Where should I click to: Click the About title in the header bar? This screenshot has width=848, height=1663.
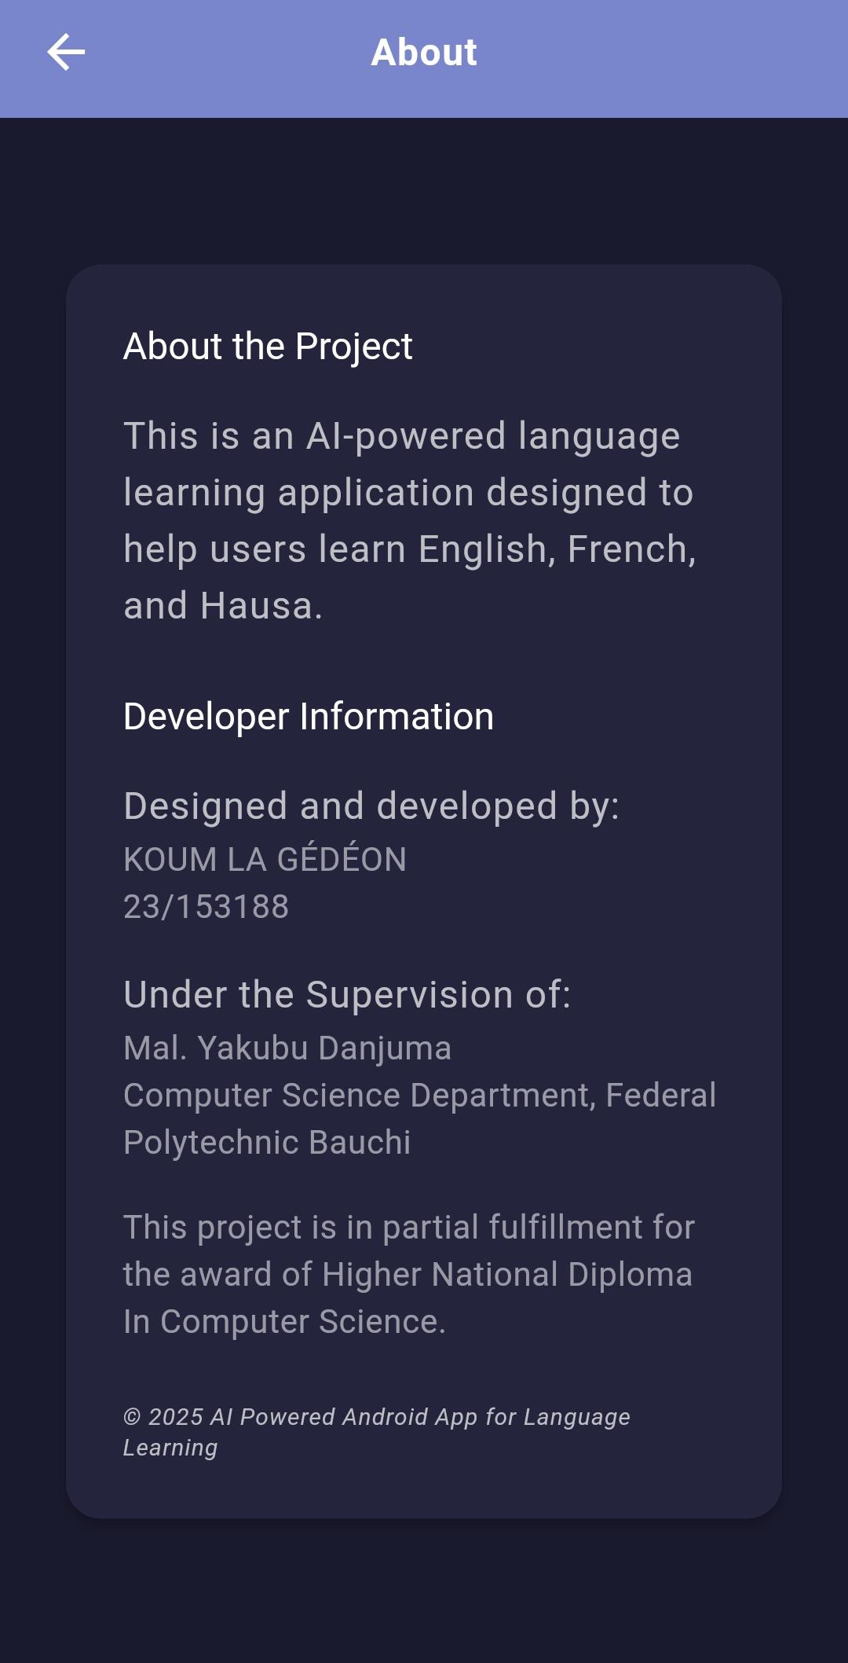click(423, 52)
